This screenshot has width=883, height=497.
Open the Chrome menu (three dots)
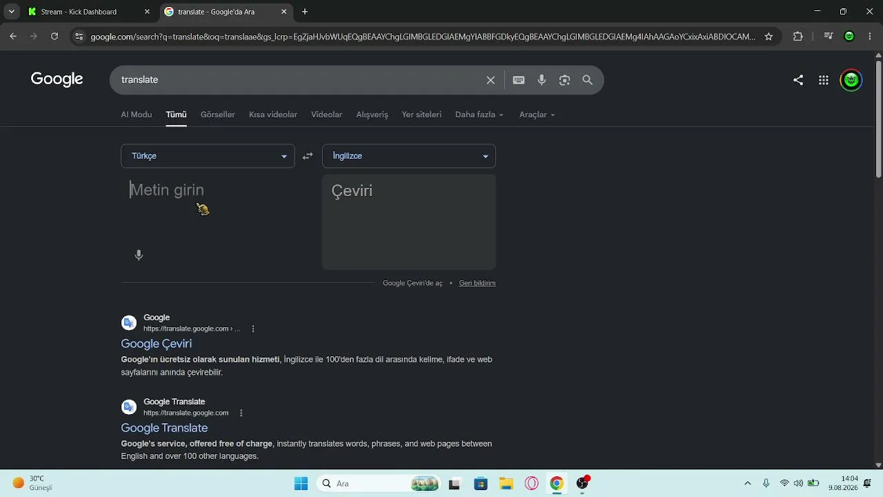tap(870, 37)
